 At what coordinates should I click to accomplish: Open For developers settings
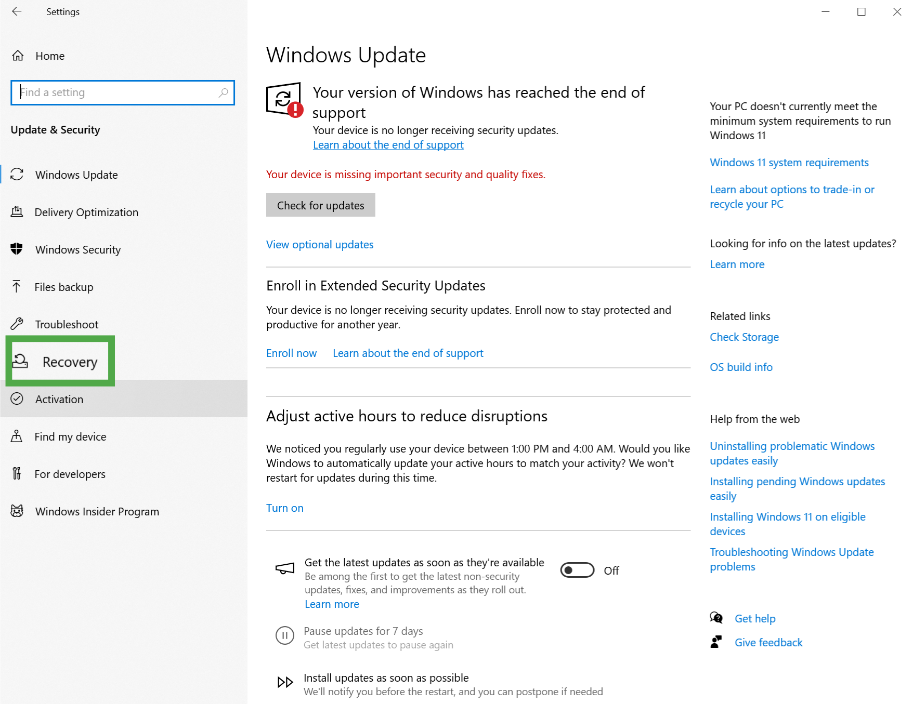point(124,474)
